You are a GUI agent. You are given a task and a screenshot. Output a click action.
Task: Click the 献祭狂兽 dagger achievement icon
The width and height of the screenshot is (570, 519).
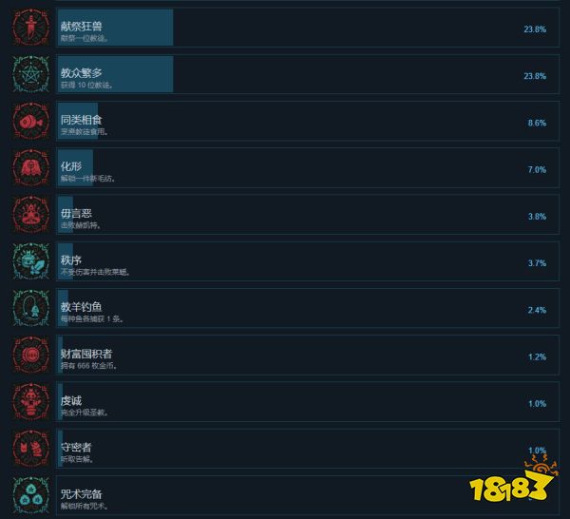tap(31, 28)
